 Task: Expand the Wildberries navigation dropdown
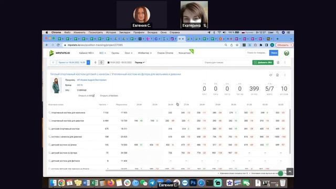point(145,53)
